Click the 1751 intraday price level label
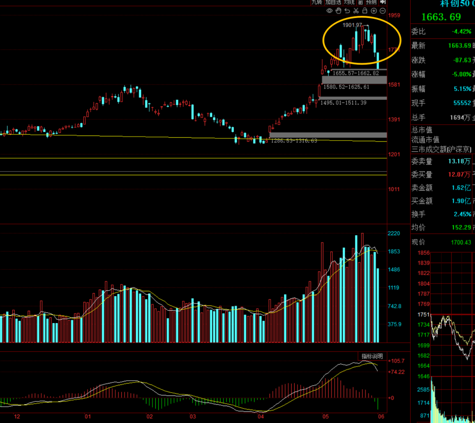The width and height of the screenshot is (475, 423). pyautogui.click(x=424, y=314)
